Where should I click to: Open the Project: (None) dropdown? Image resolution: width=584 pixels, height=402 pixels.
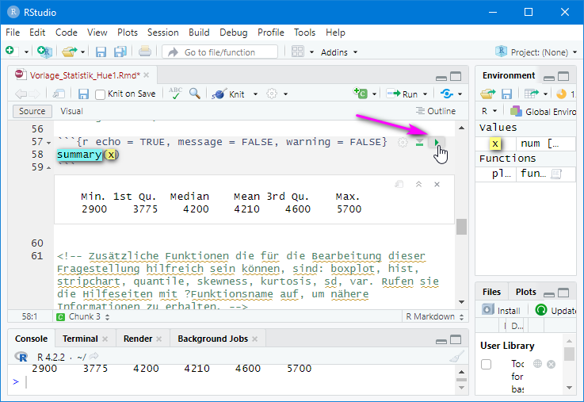click(x=536, y=52)
